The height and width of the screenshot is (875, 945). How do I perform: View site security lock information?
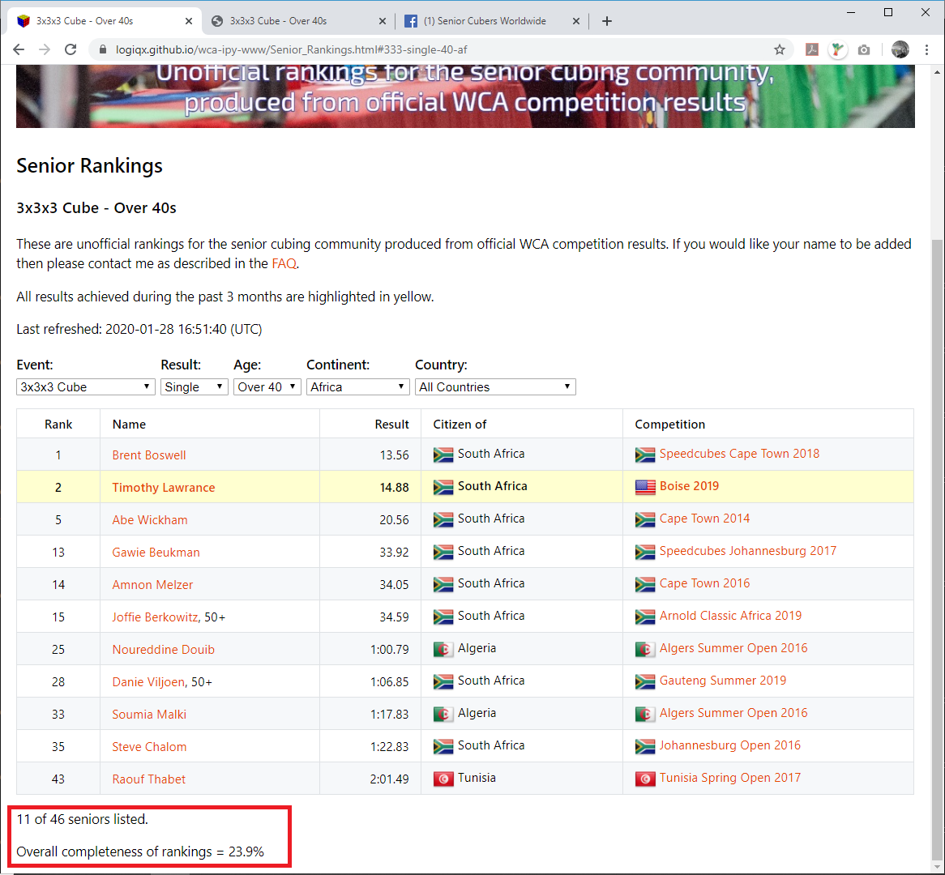tap(102, 49)
